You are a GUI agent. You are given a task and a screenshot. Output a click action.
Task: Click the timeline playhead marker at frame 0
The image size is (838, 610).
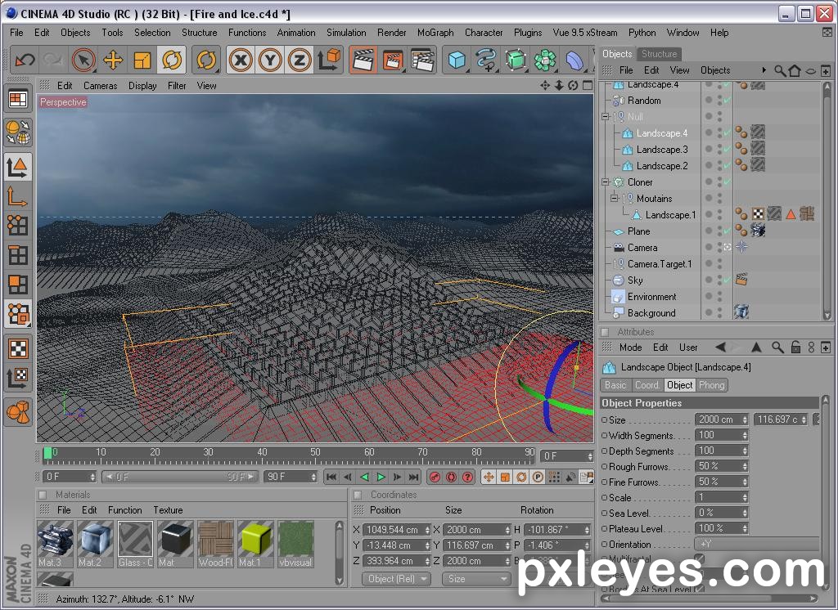pos(47,454)
